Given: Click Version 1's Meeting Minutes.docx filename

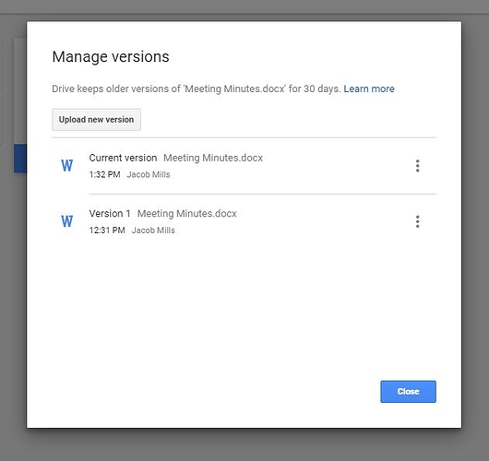Looking at the screenshot, I should [187, 214].
